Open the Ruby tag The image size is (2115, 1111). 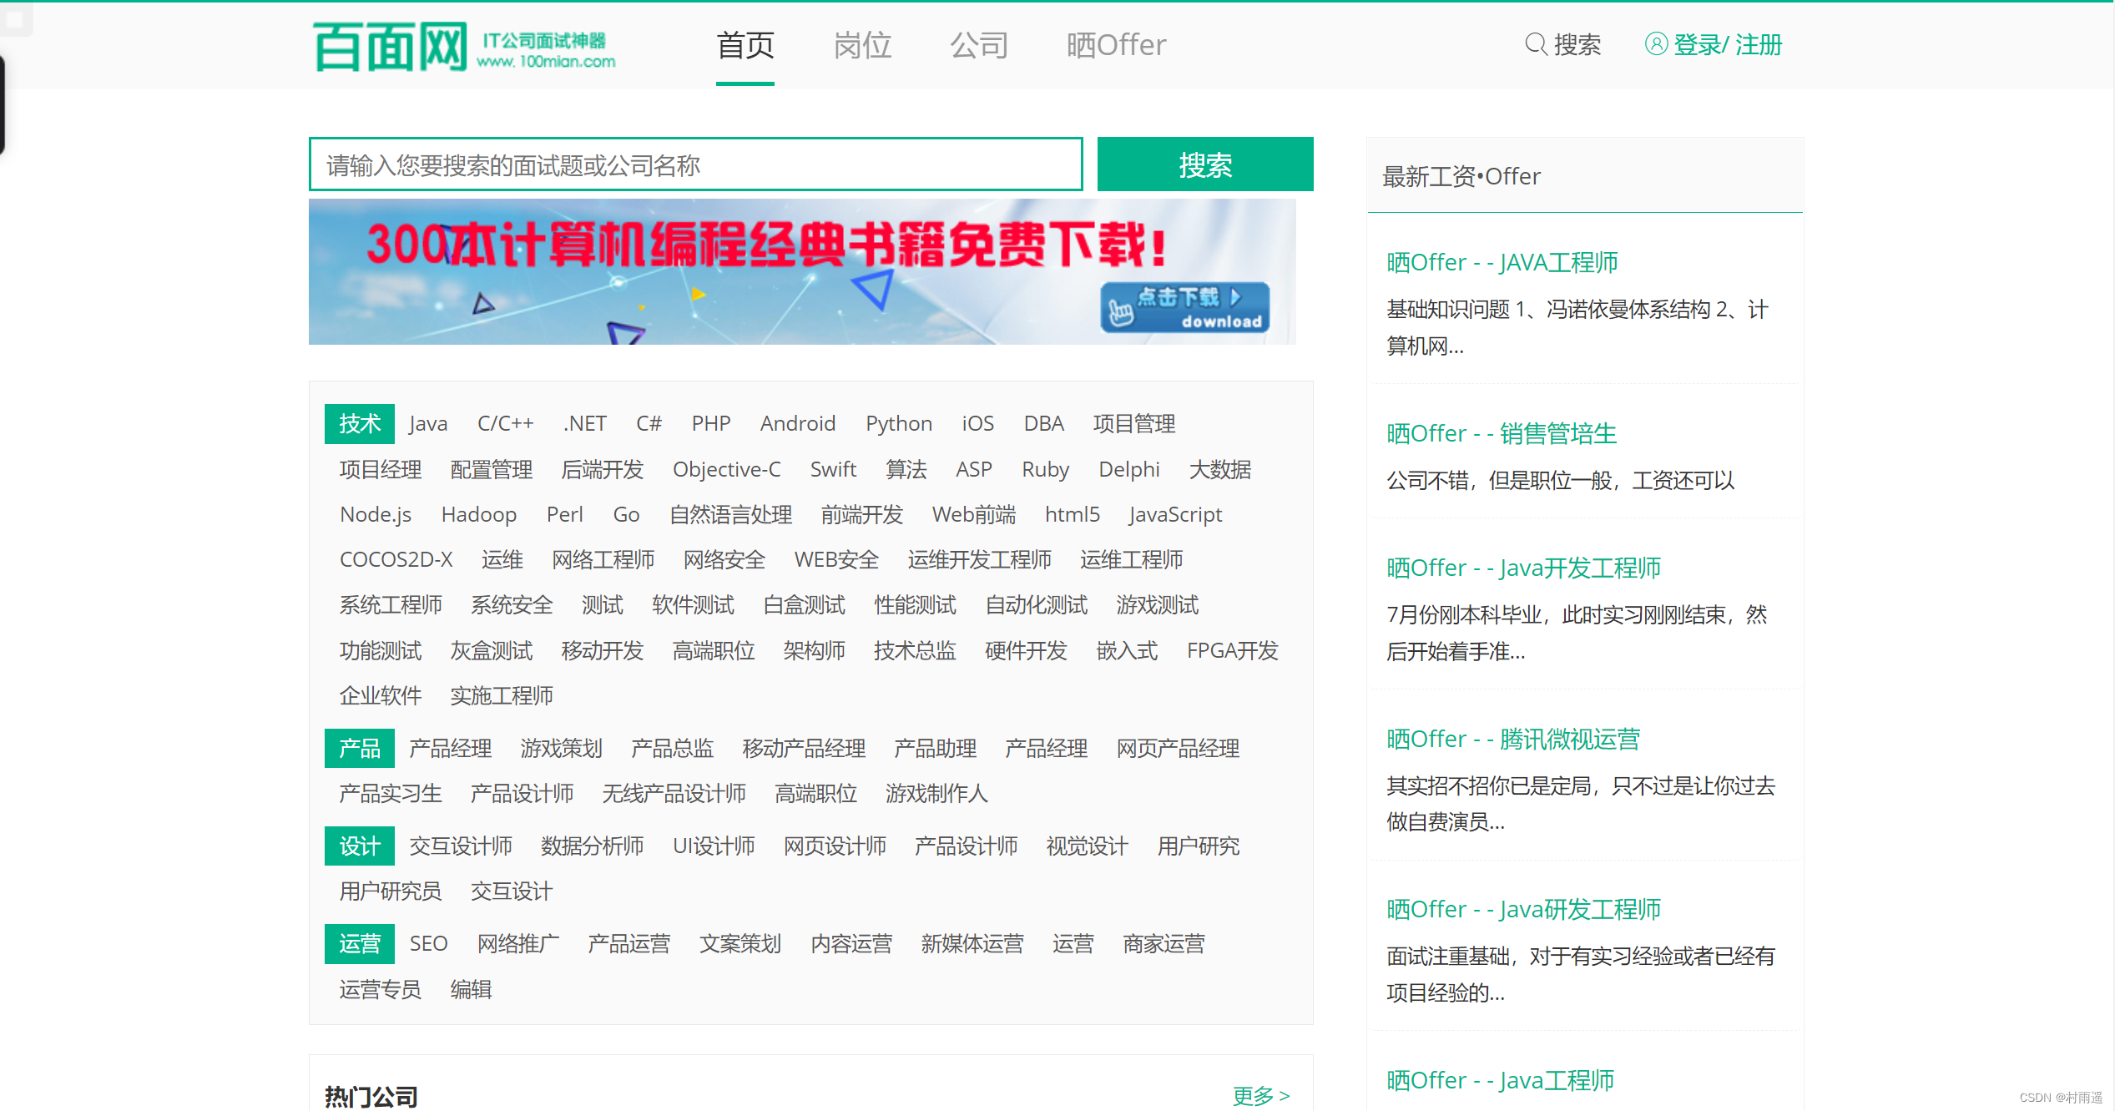point(1046,470)
